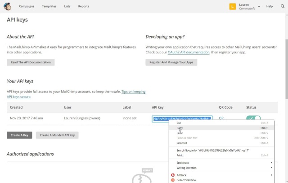Open the QR code link
The height and width of the screenshot is (183, 288).
point(221,118)
